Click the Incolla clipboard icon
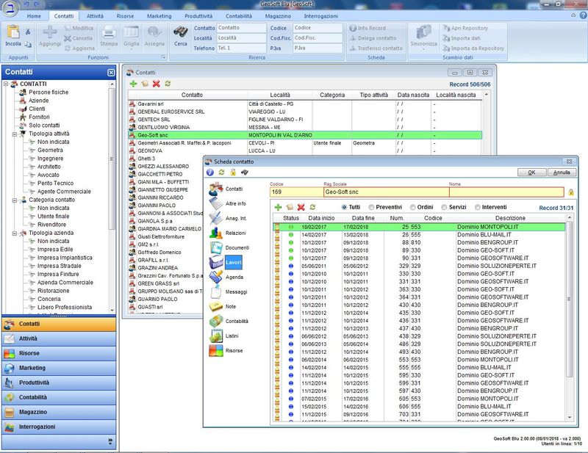588x453 pixels. pos(12,32)
